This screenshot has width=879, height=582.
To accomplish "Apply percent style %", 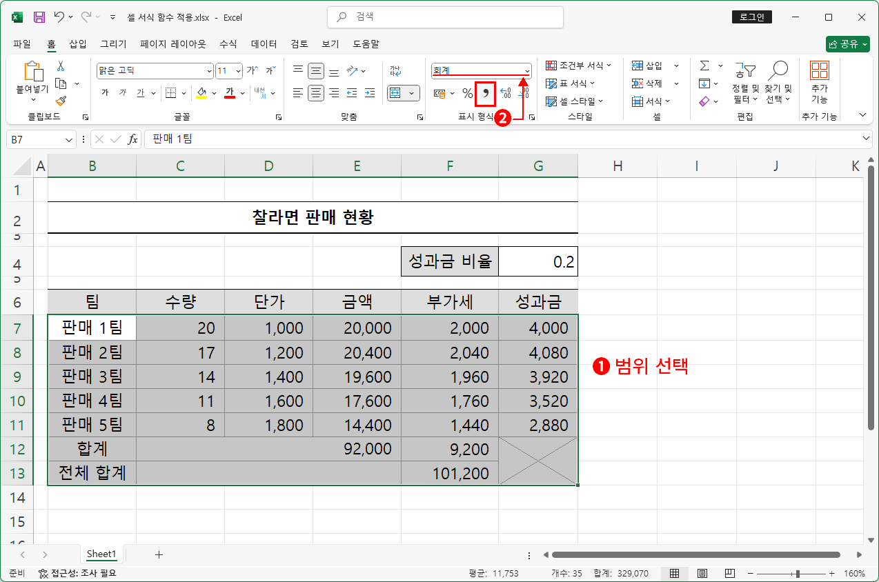I will 468,93.
